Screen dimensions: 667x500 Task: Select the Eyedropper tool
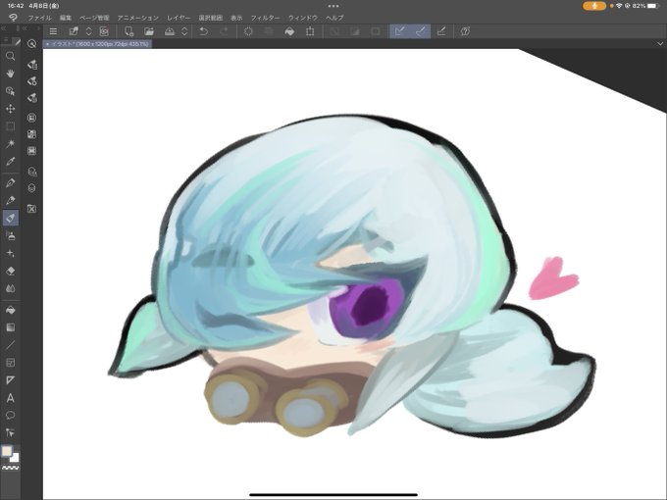10,161
